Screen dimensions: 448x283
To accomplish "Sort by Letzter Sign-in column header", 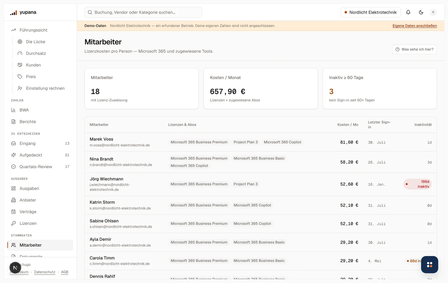I will pos(379,125).
